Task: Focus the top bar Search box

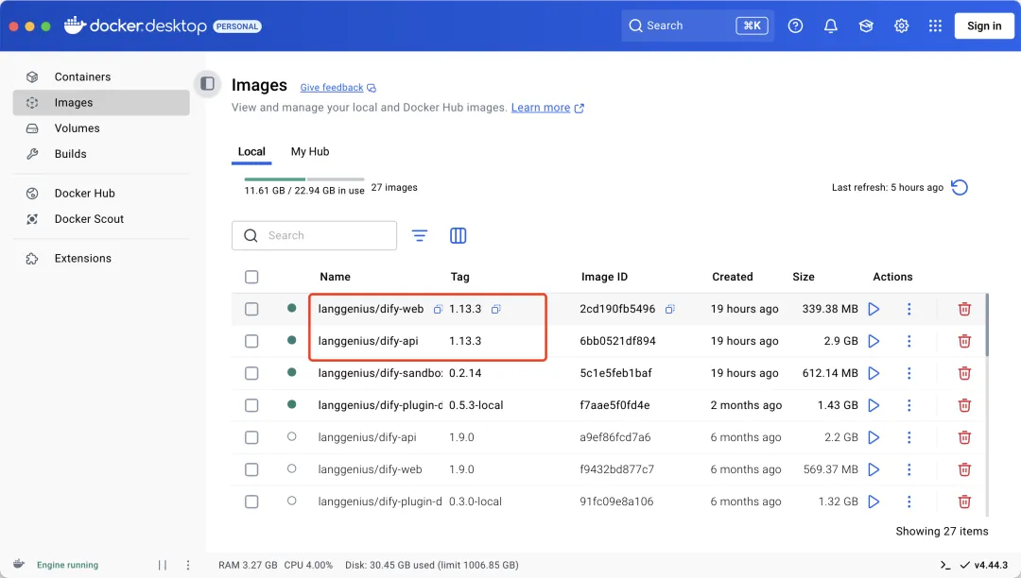Action: click(x=697, y=26)
